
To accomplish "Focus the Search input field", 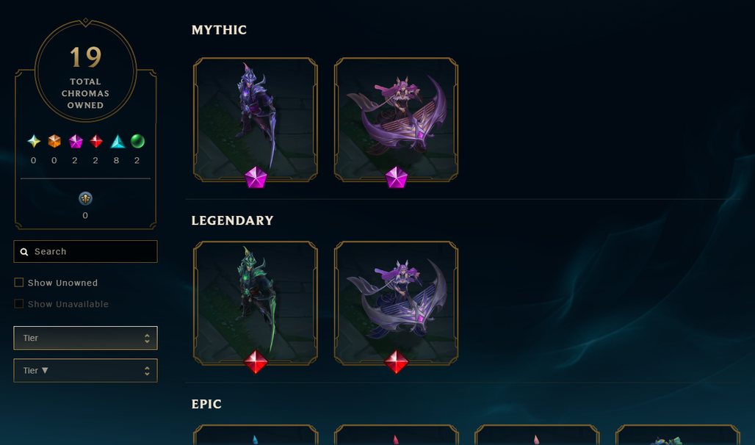I will point(85,251).
